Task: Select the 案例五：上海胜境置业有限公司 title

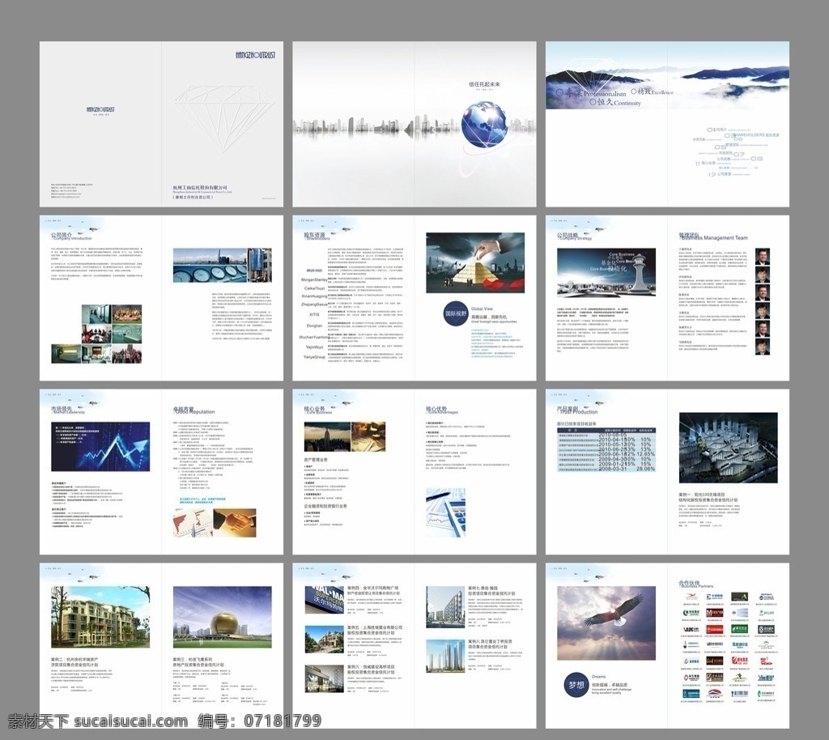Action: pyautogui.click(x=375, y=627)
